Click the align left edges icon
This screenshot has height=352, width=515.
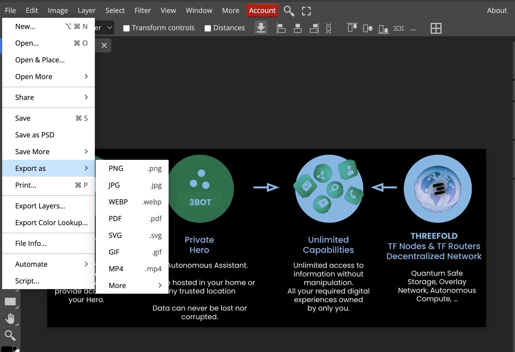click(x=281, y=28)
